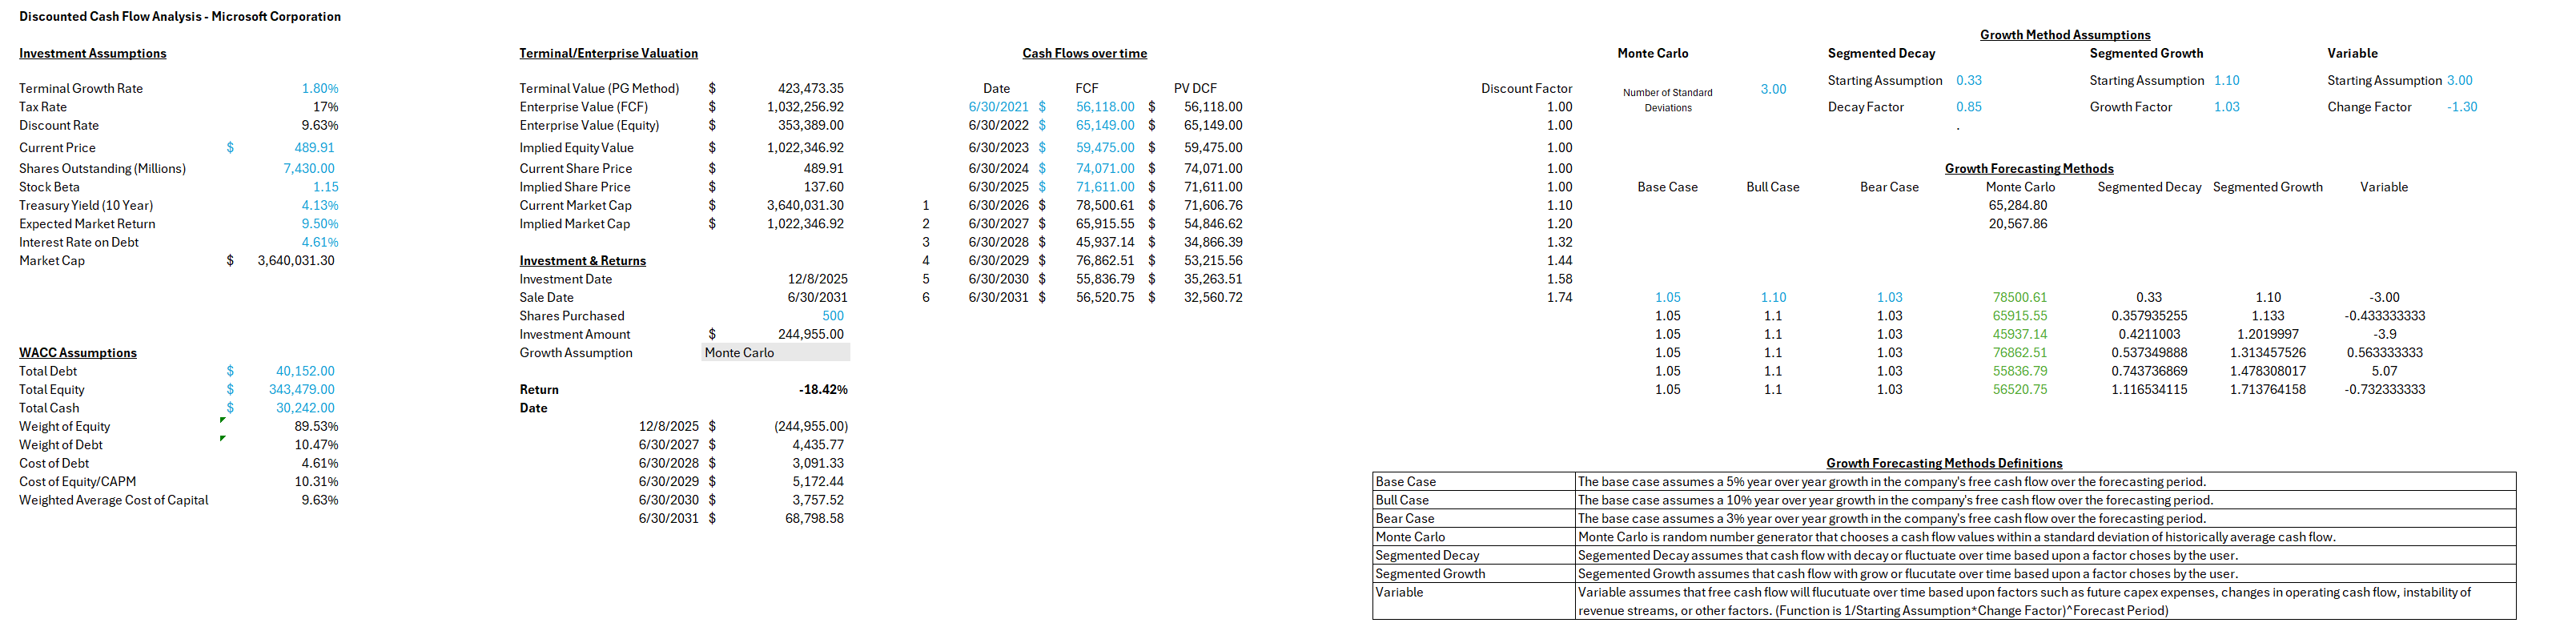Select the Stock Beta value 1.15

click(x=326, y=187)
